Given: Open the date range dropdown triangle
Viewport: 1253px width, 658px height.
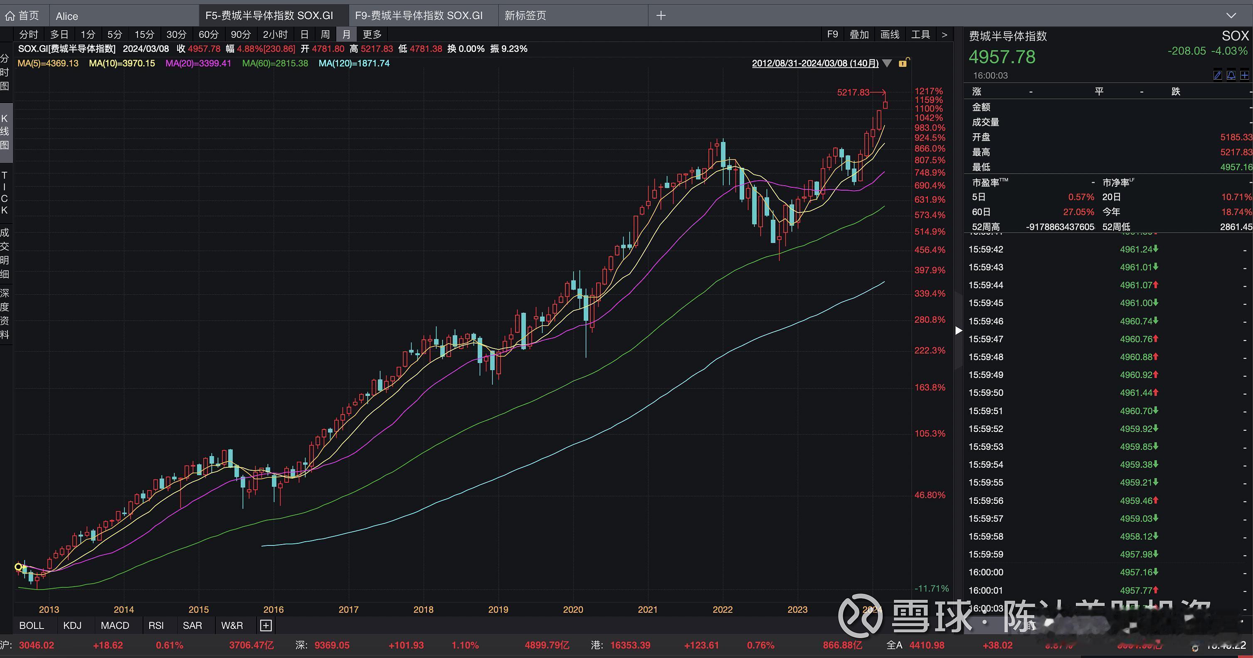Looking at the screenshot, I should coord(887,63).
